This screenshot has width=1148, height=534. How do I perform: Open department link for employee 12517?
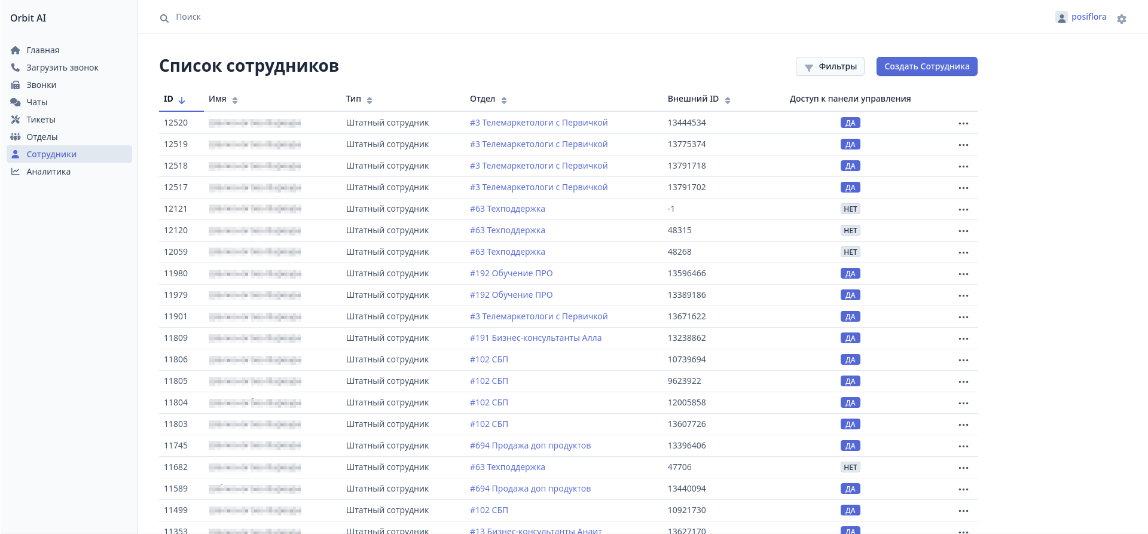(x=539, y=187)
